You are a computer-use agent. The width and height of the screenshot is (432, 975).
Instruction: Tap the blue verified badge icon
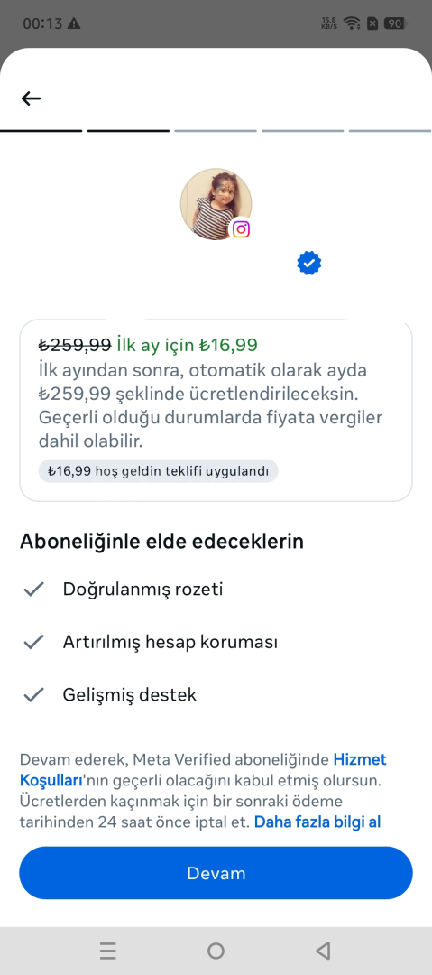pyautogui.click(x=309, y=264)
